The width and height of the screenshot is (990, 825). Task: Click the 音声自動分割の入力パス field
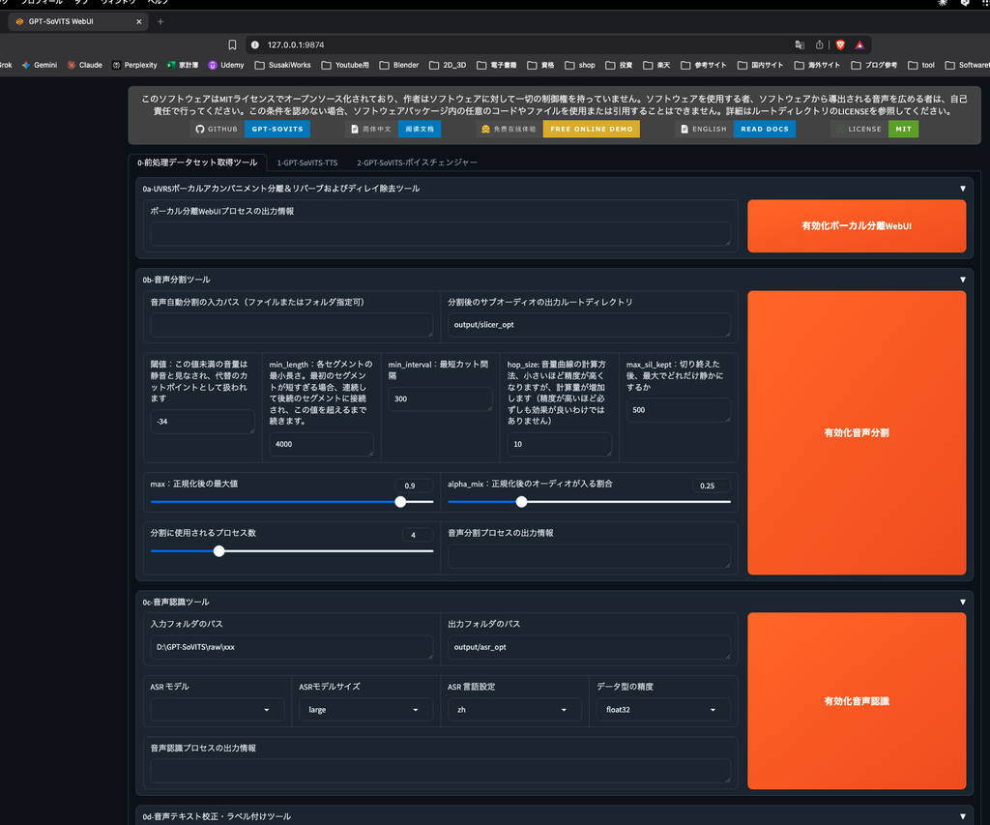pyautogui.click(x=292, y=325)
